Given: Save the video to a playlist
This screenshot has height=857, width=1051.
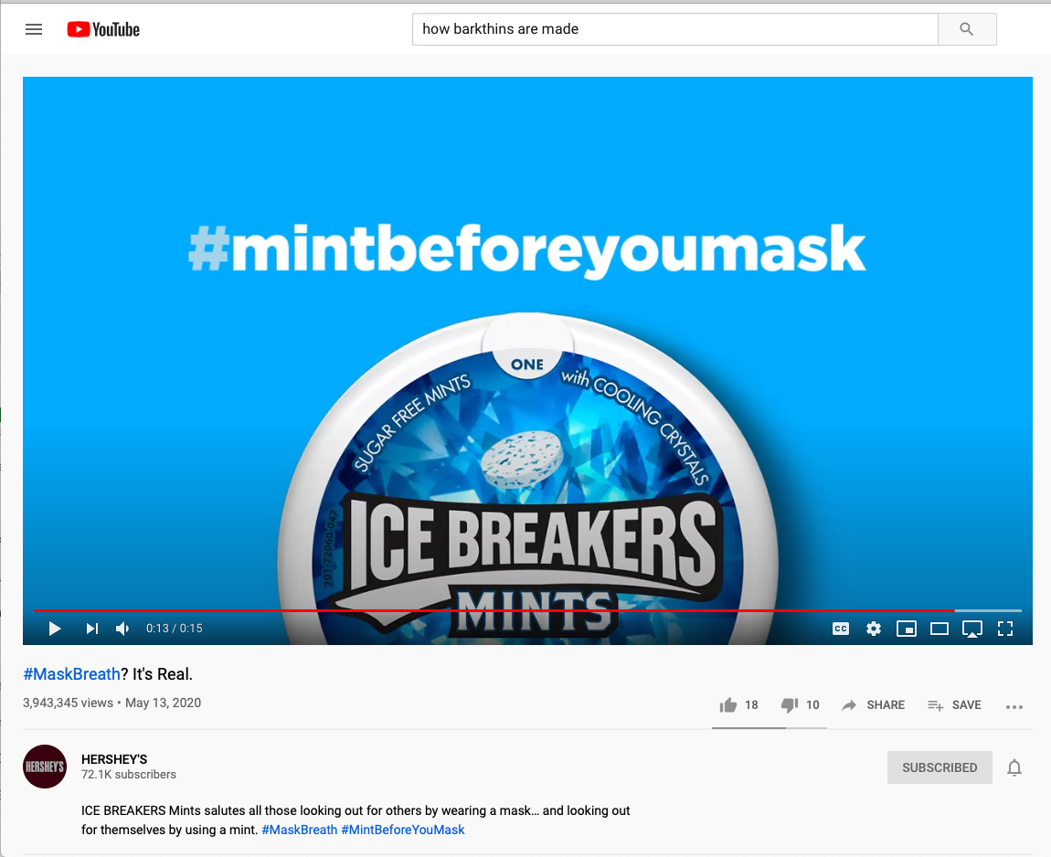Looking at the screenshot, I should click(954, 705).
